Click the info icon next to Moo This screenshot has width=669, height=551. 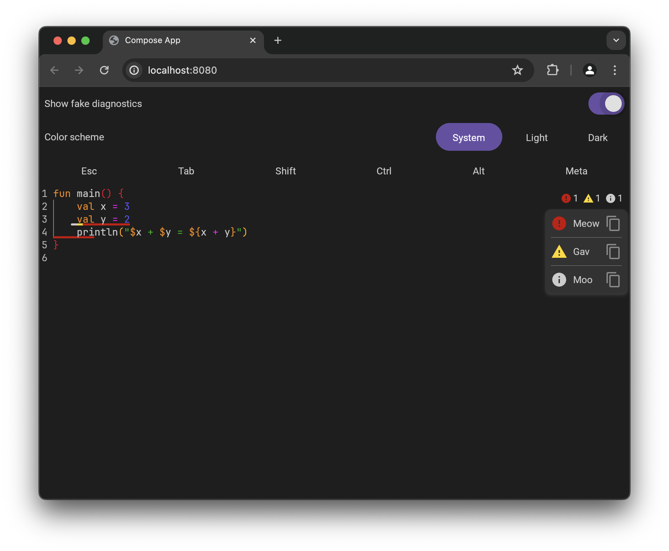tap(559, 280)
